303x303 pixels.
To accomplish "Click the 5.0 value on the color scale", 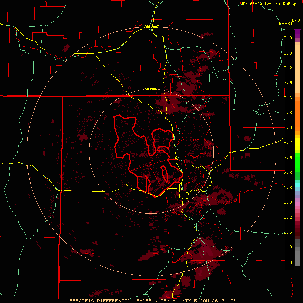I will tap(288, 128).
